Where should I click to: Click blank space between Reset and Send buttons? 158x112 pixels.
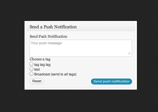(67, 81)
